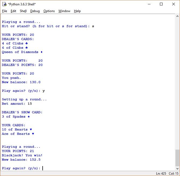Click the 'Hit or stand?' prompt line
The image size is (180, 176).
[48, 26]
